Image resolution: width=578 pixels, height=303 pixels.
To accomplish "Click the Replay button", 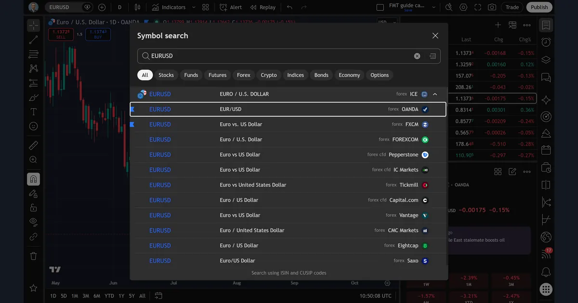I will pyautogui.click(x=263, y=7).
